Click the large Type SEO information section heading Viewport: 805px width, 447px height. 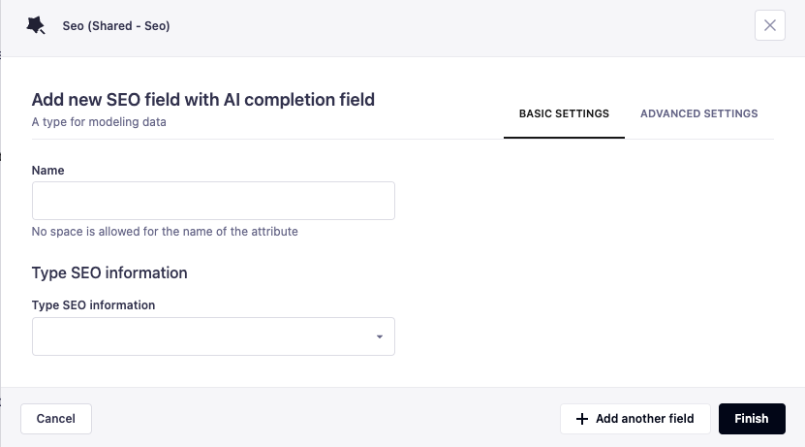pyautogui.click(x=109, y=272)
